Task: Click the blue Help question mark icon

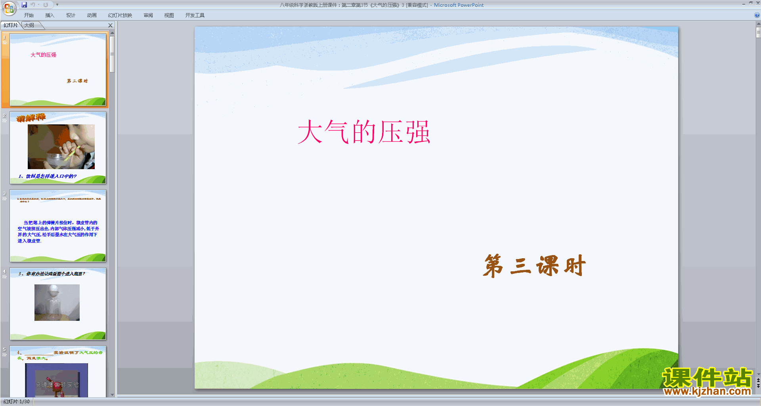Action: tap(757, 15)
